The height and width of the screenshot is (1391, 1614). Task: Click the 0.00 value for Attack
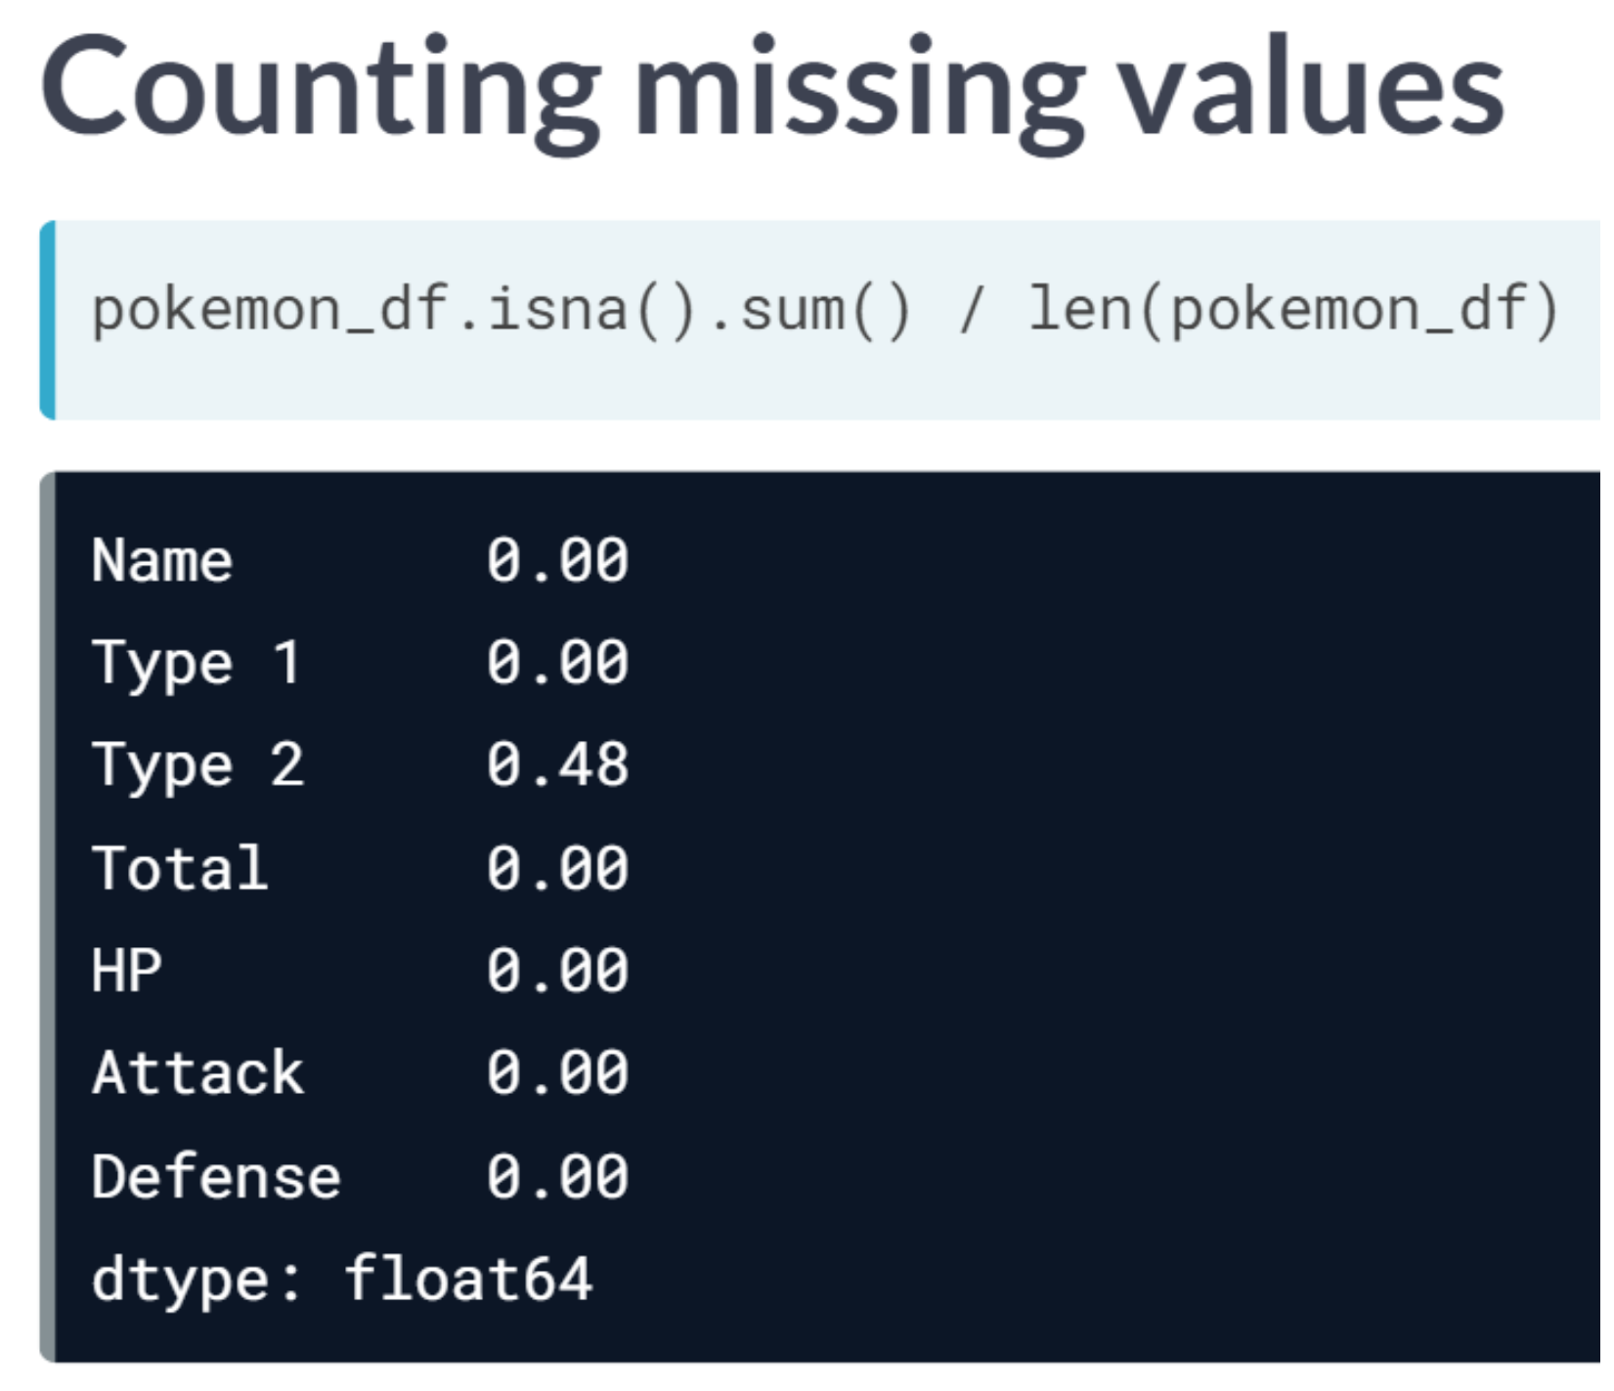pyautogui.click(x=557, y=1073)
